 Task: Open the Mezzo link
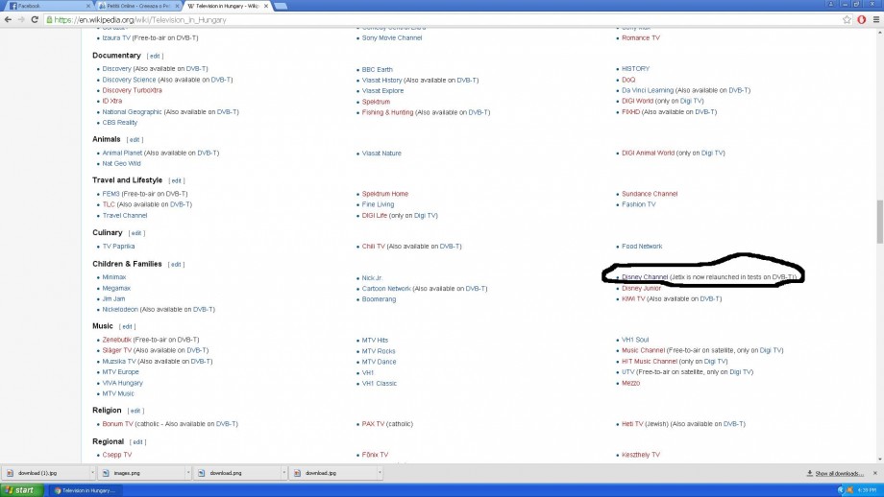tap(631, 383)
